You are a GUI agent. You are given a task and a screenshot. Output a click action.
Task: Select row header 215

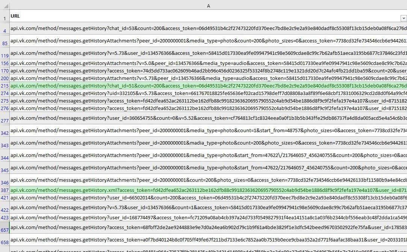[x=5, y=86]
